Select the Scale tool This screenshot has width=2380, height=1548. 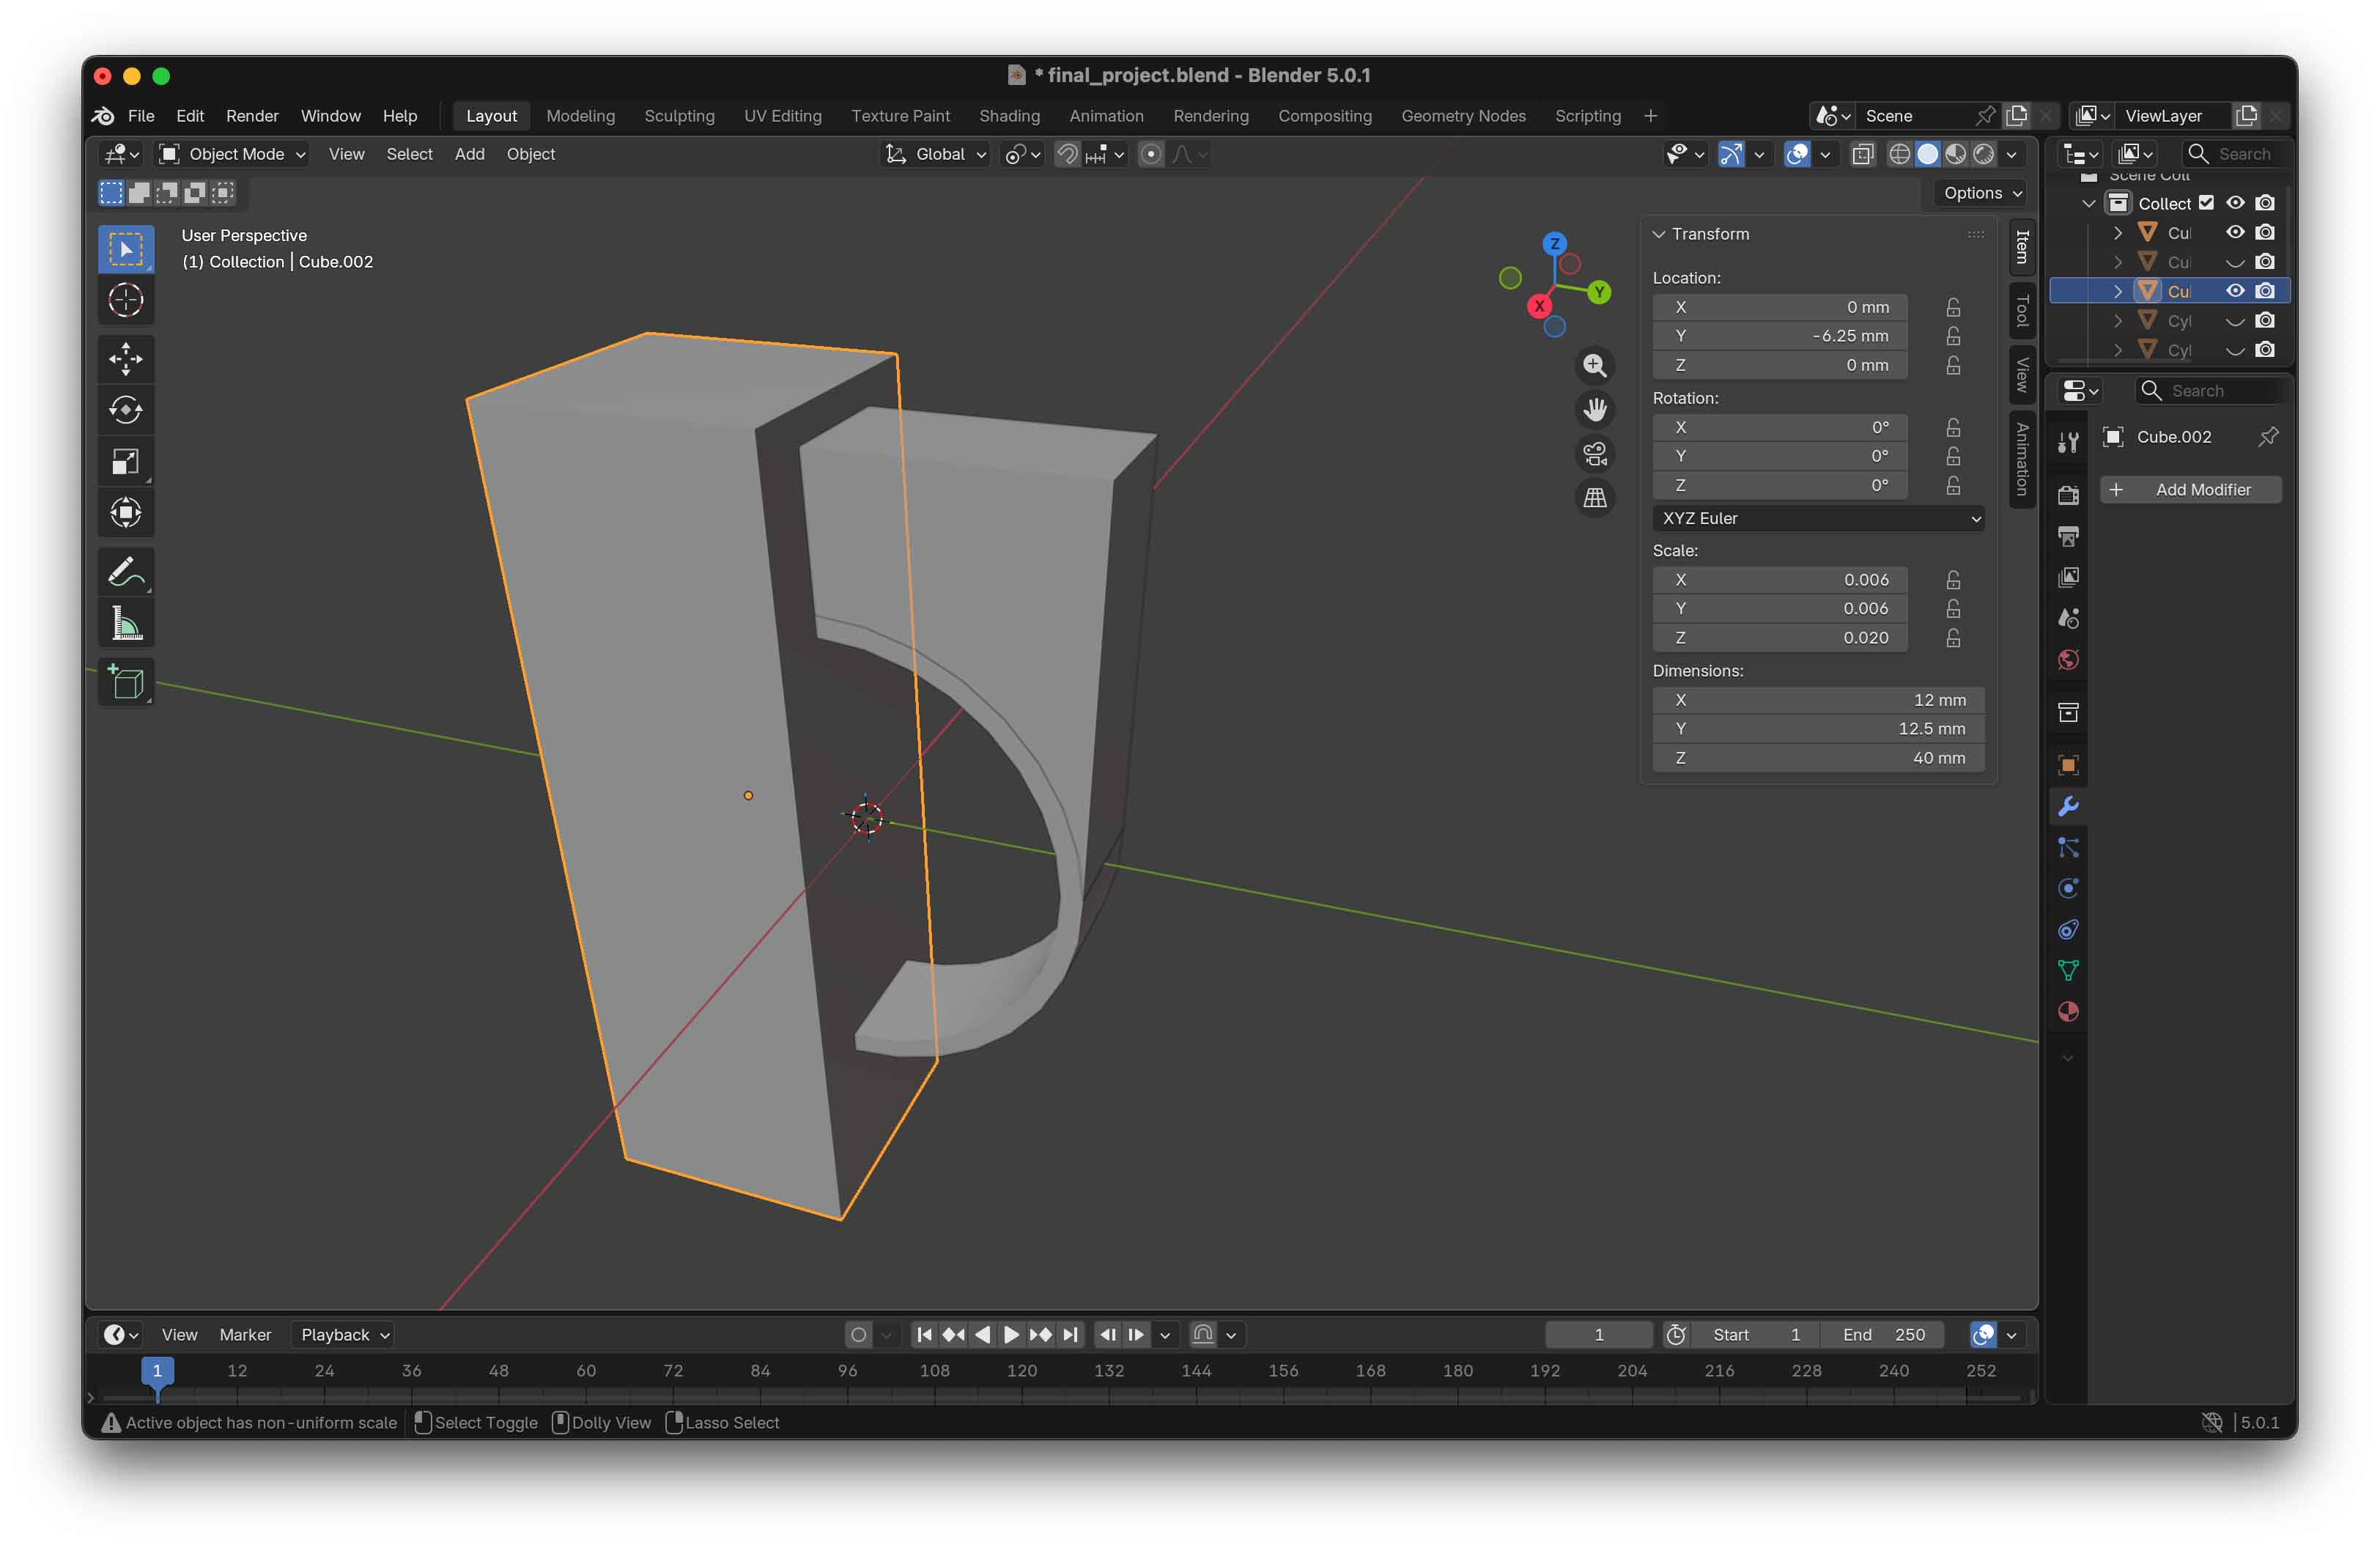pyautogui.click(x=126, y=461)
